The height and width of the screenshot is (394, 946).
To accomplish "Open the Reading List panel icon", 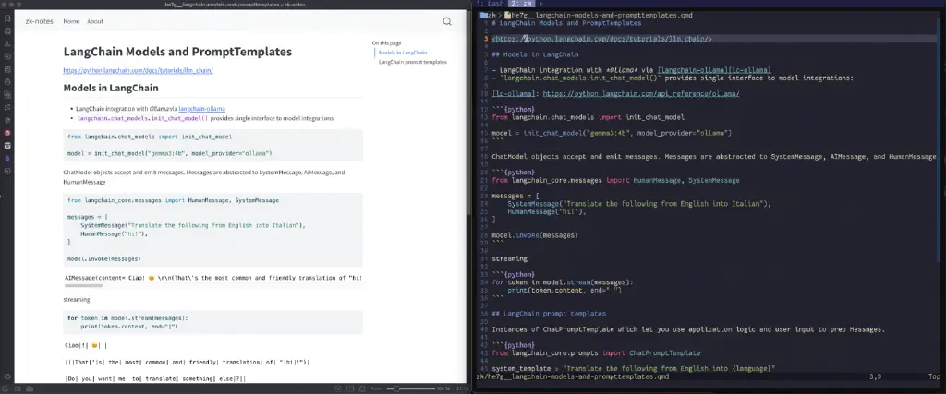I will 7,31.
